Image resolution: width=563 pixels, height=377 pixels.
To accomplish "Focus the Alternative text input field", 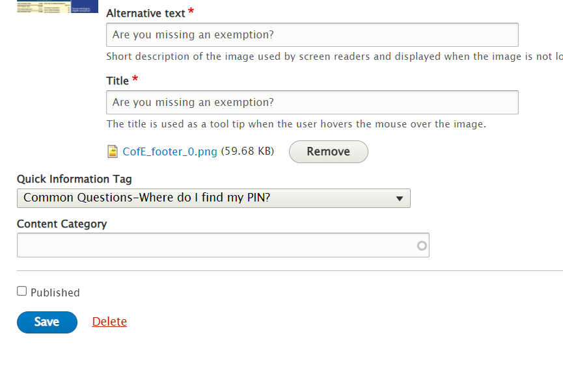I will 312,35.
